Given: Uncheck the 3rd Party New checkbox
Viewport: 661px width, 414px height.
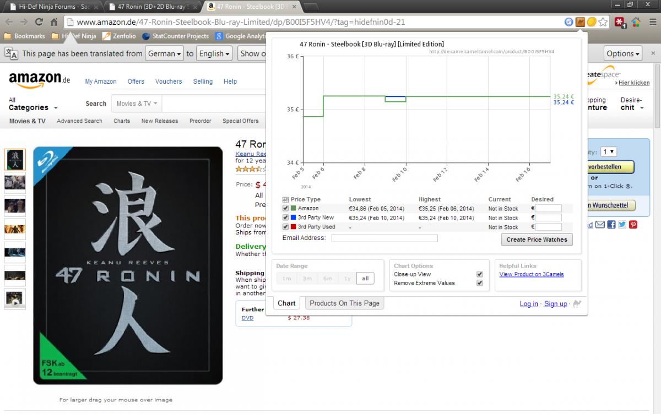Looking at the screenshot, I should point(285,217).
